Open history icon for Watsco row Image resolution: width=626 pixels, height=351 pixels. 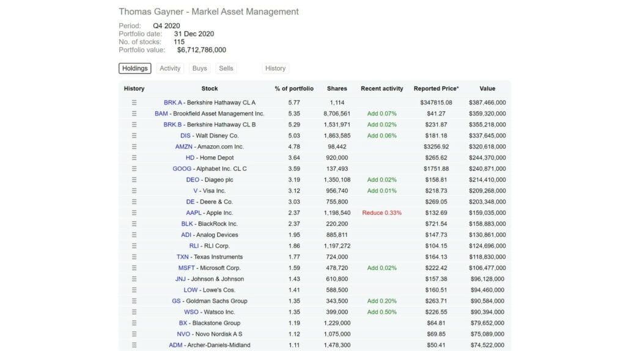(134, 313)
